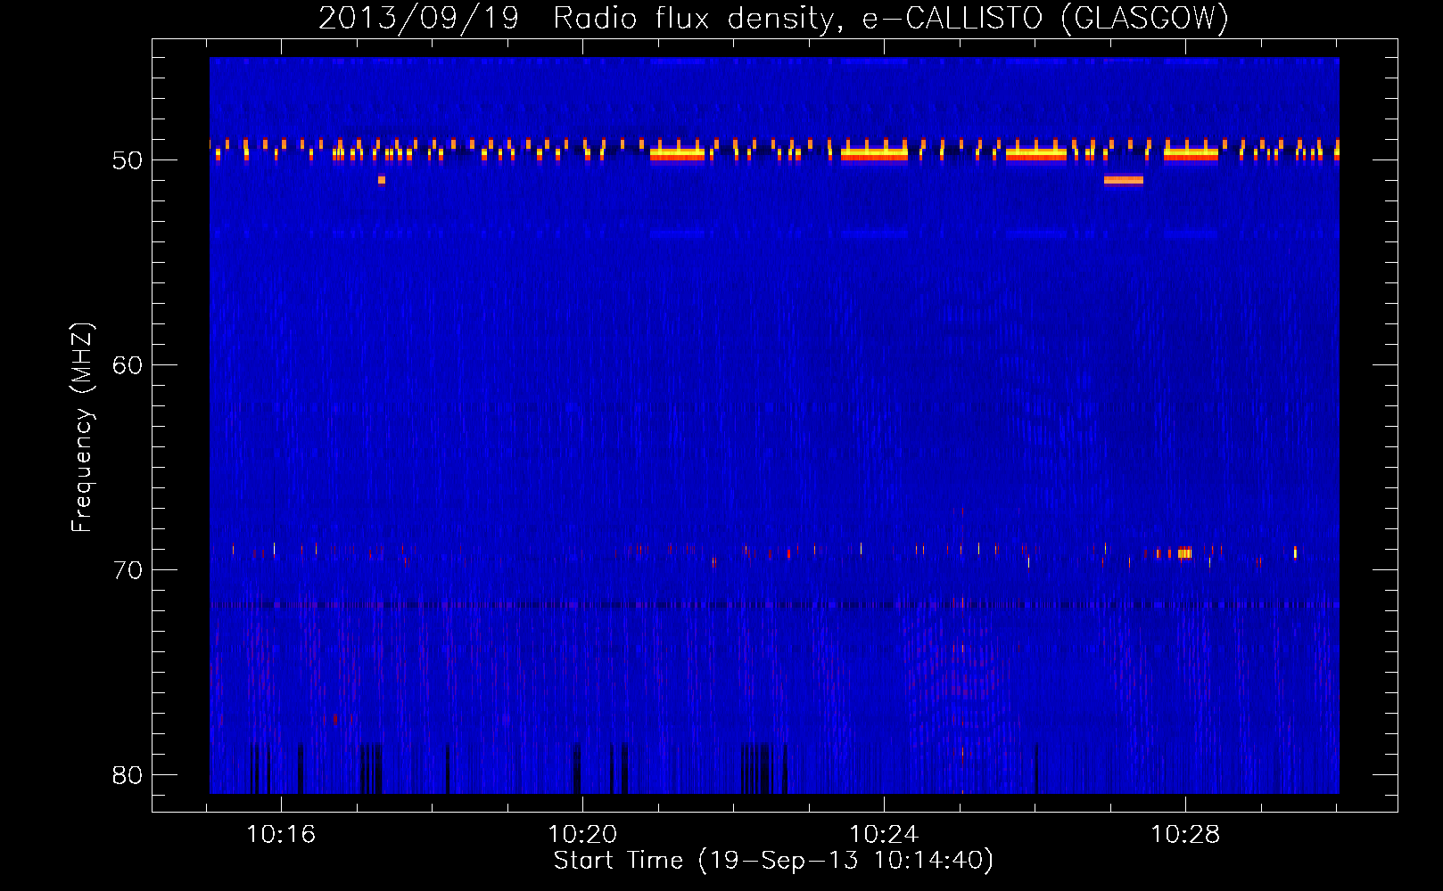
Task: Click the plot title 'Radio flux density, e-CALLISTO (GLASGOW)'
Action: point(891,18)
